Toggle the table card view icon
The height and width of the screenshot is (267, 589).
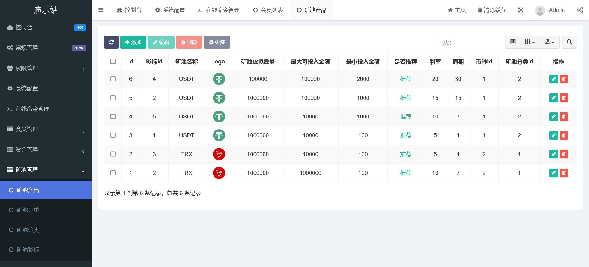pos(513,42)
